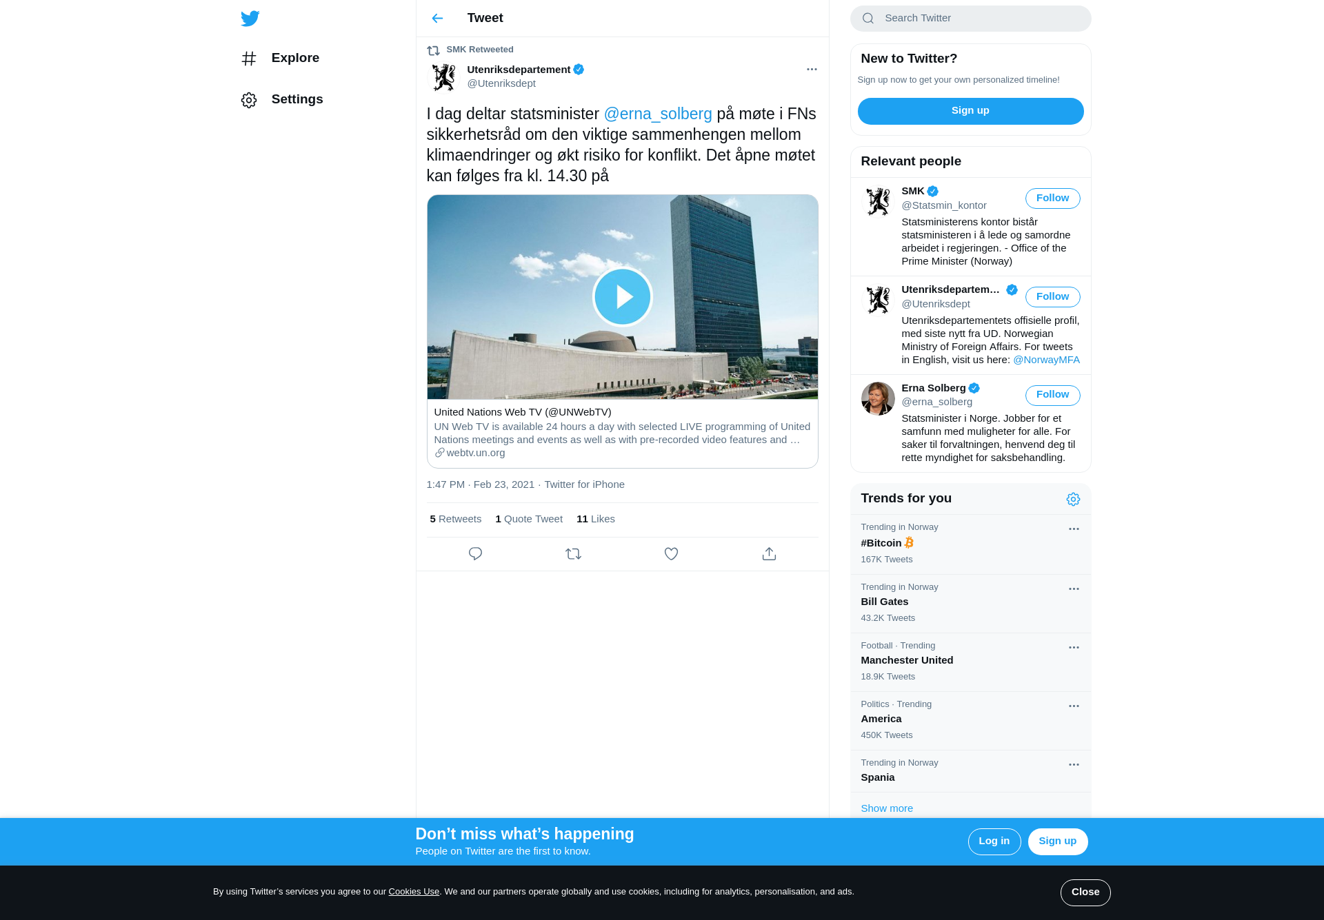The height and width of the screenshot is (920, 1324).
Task: Open the Manchester United trend
Action: (x=970, y=662)
